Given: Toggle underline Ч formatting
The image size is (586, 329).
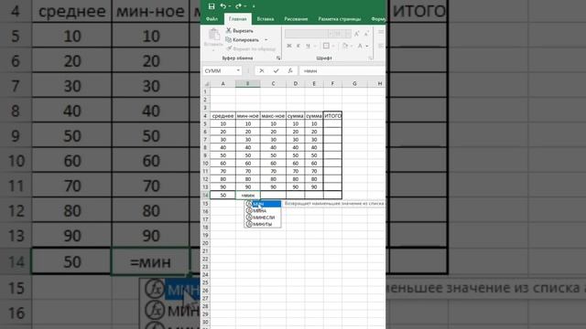Looking at the screenshot, I should (x=308, y=46).
